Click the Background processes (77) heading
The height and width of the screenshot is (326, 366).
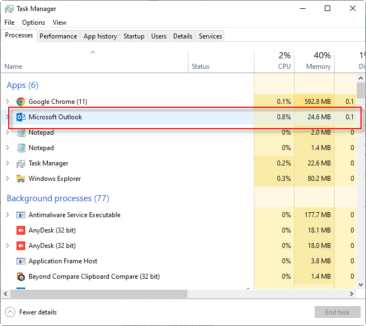coord(58,198)
